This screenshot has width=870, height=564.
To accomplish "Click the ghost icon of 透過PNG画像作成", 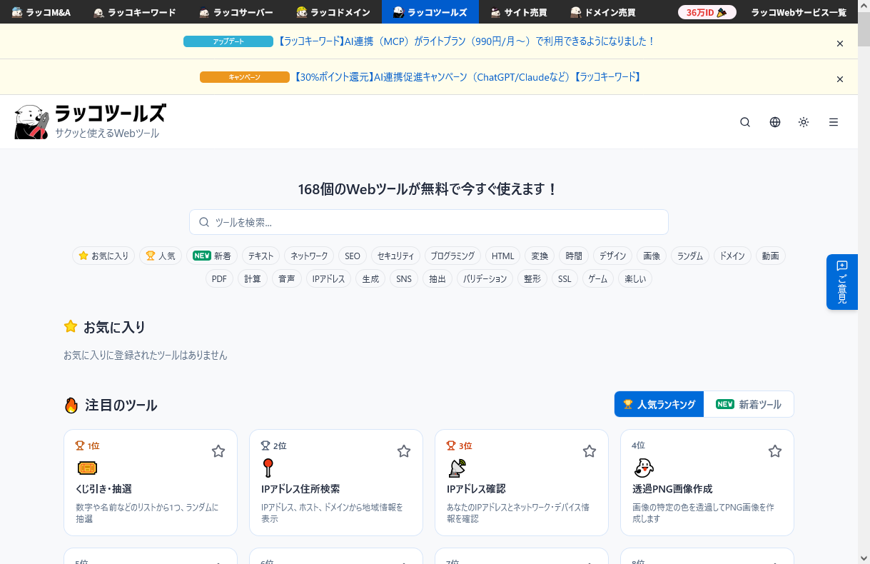I will click(x=644, y=468).
